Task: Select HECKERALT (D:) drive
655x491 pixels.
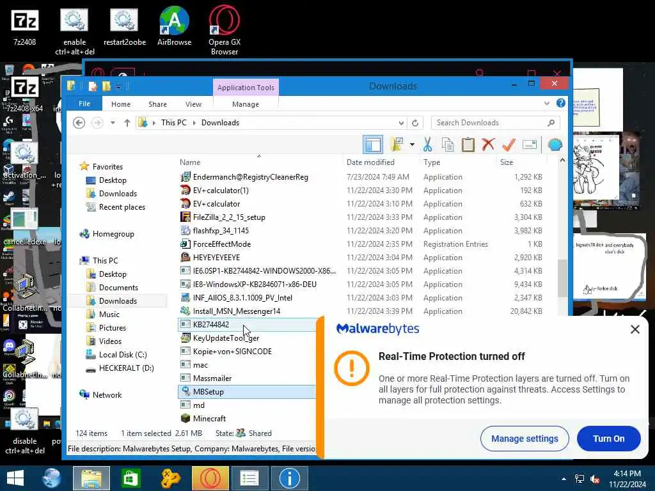Action: [126, 368]
